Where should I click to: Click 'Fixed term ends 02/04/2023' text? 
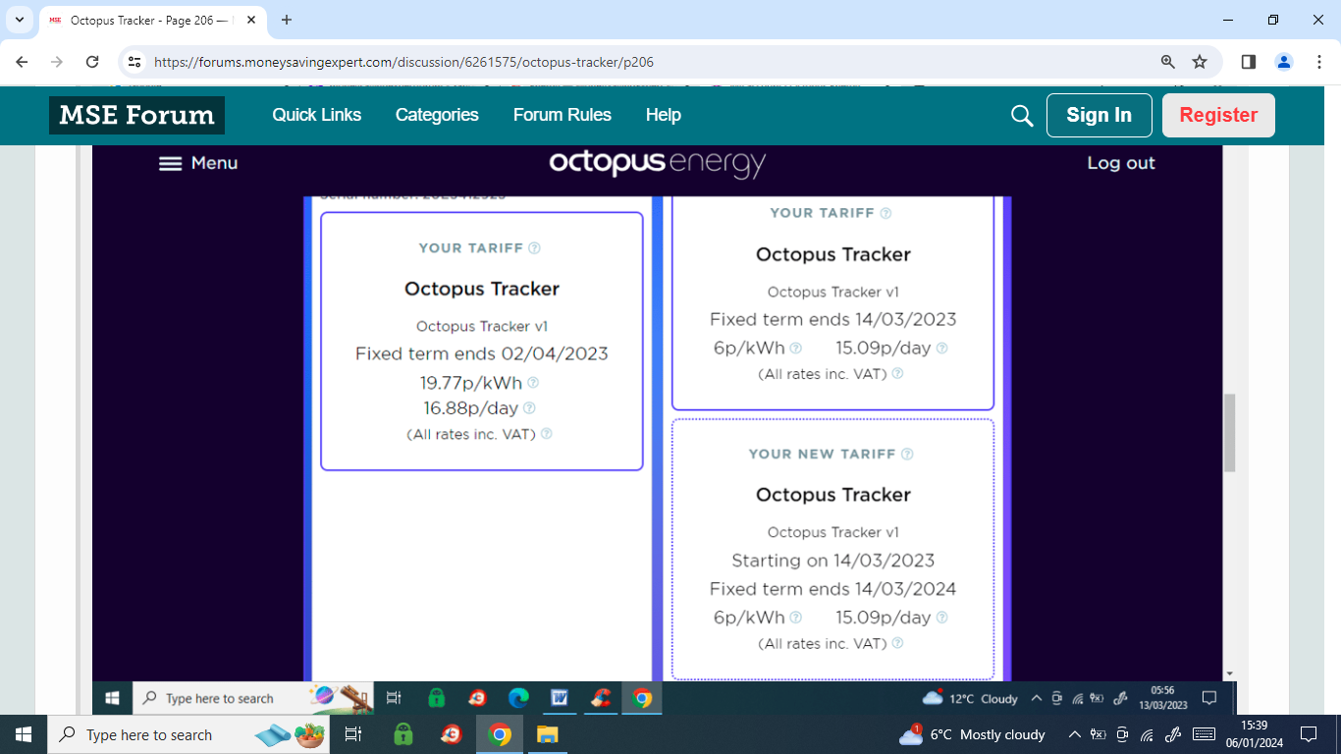482,353
